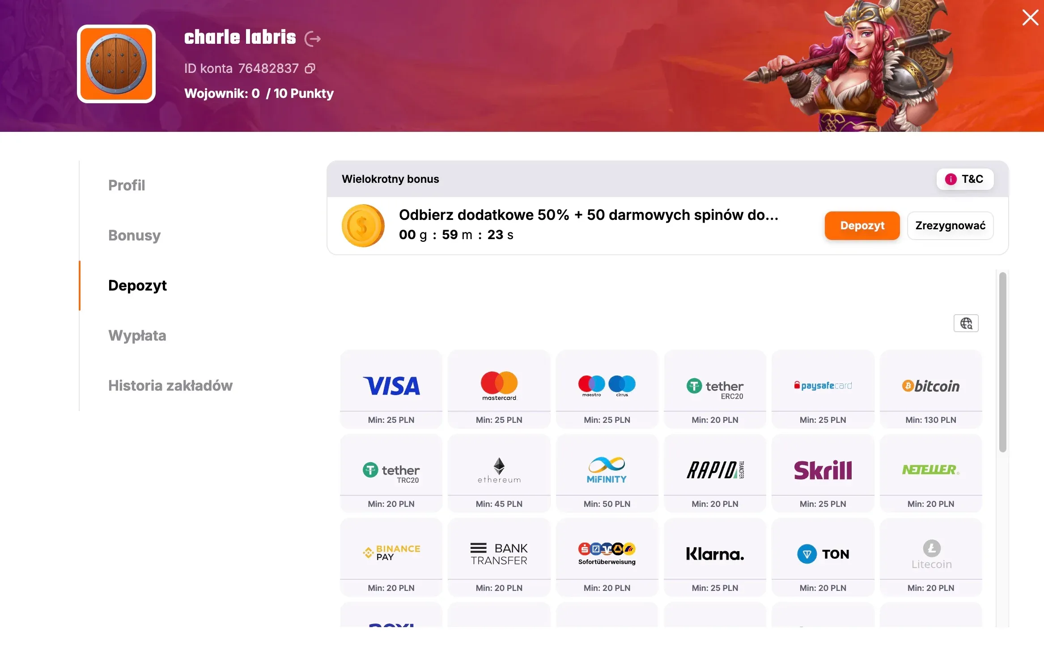Click the shield profile avatar

point(116,64)
